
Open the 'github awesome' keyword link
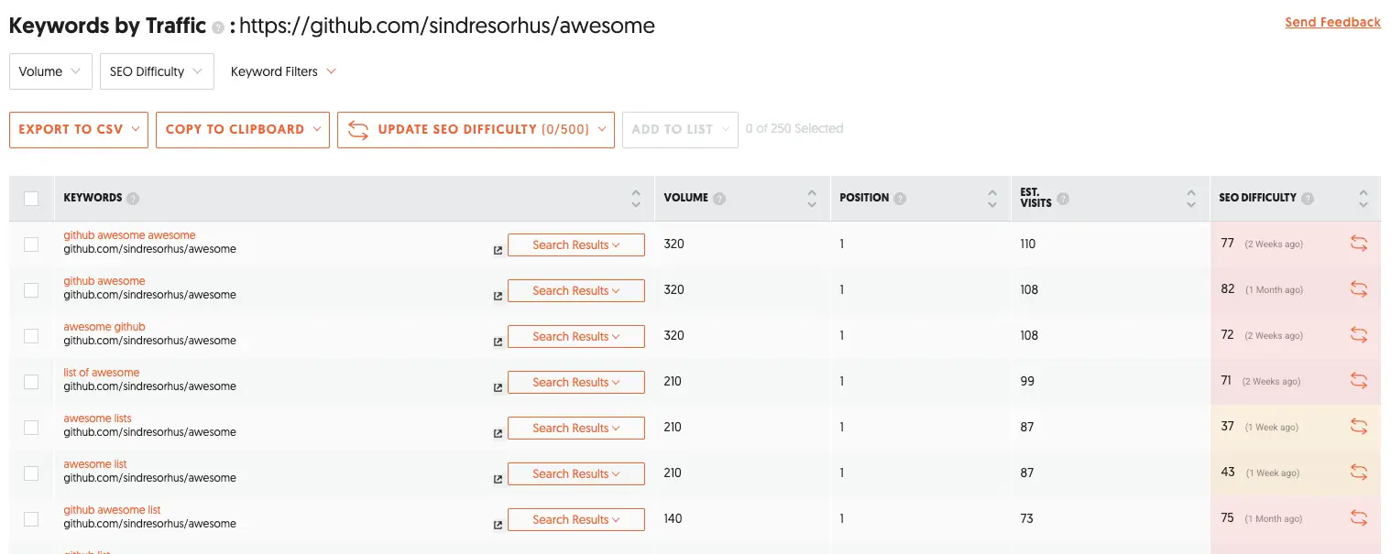tap(104, 281)
